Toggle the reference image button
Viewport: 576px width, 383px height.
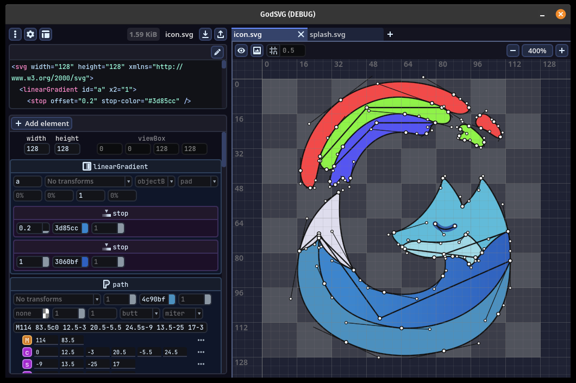tap(258, 51)
